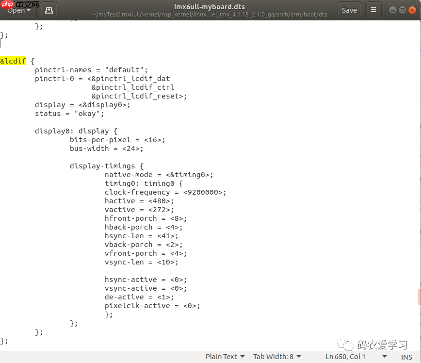The height and width of the screenshot is (363, 421).
Task: Click the &pinctrl_lcdif_ctrl line
Action: 133,87
